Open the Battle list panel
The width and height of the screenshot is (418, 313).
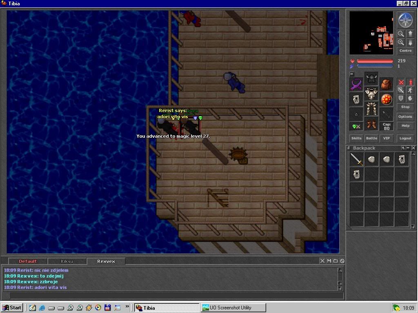pos(371,138)
